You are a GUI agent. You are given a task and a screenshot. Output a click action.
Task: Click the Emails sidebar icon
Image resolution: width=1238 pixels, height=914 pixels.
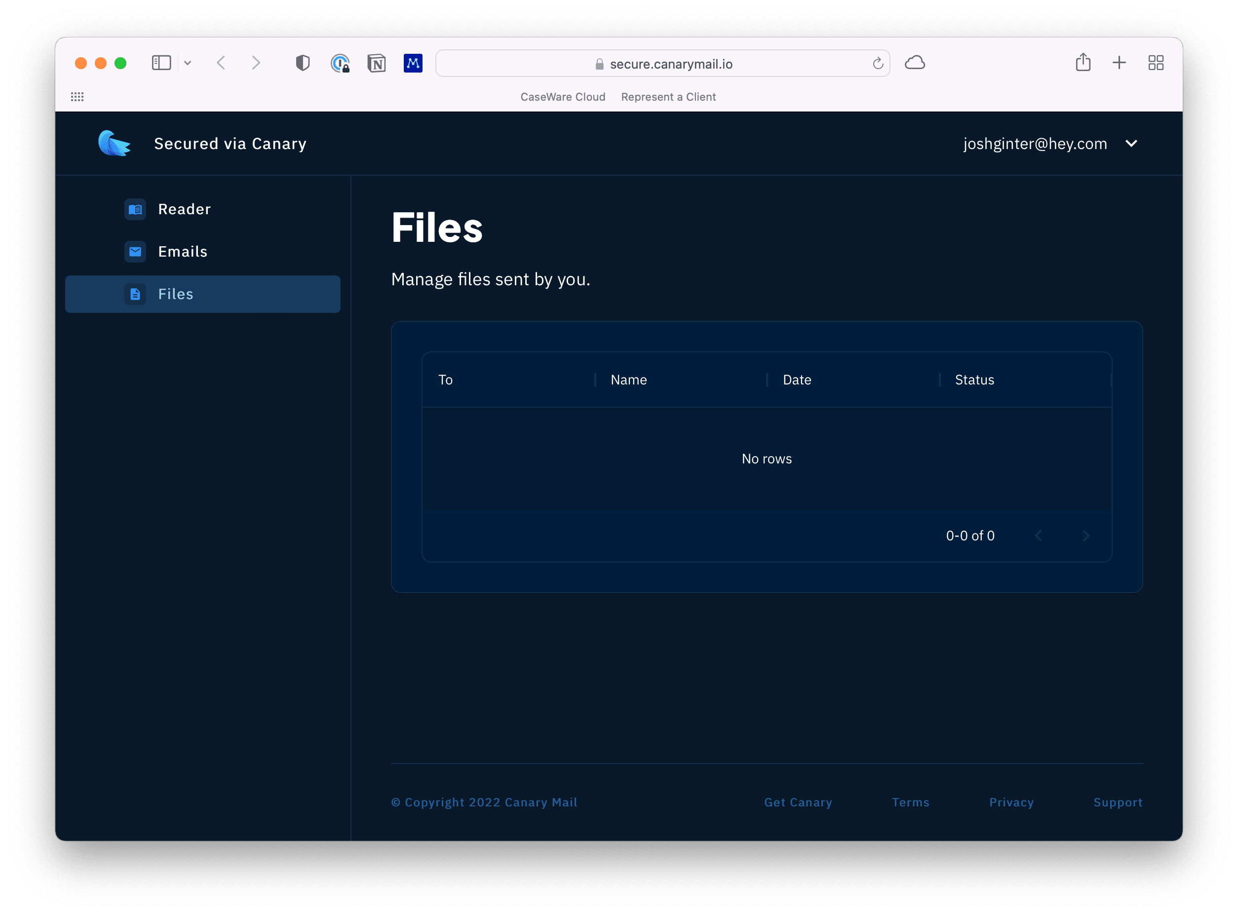tap(135, 251)
